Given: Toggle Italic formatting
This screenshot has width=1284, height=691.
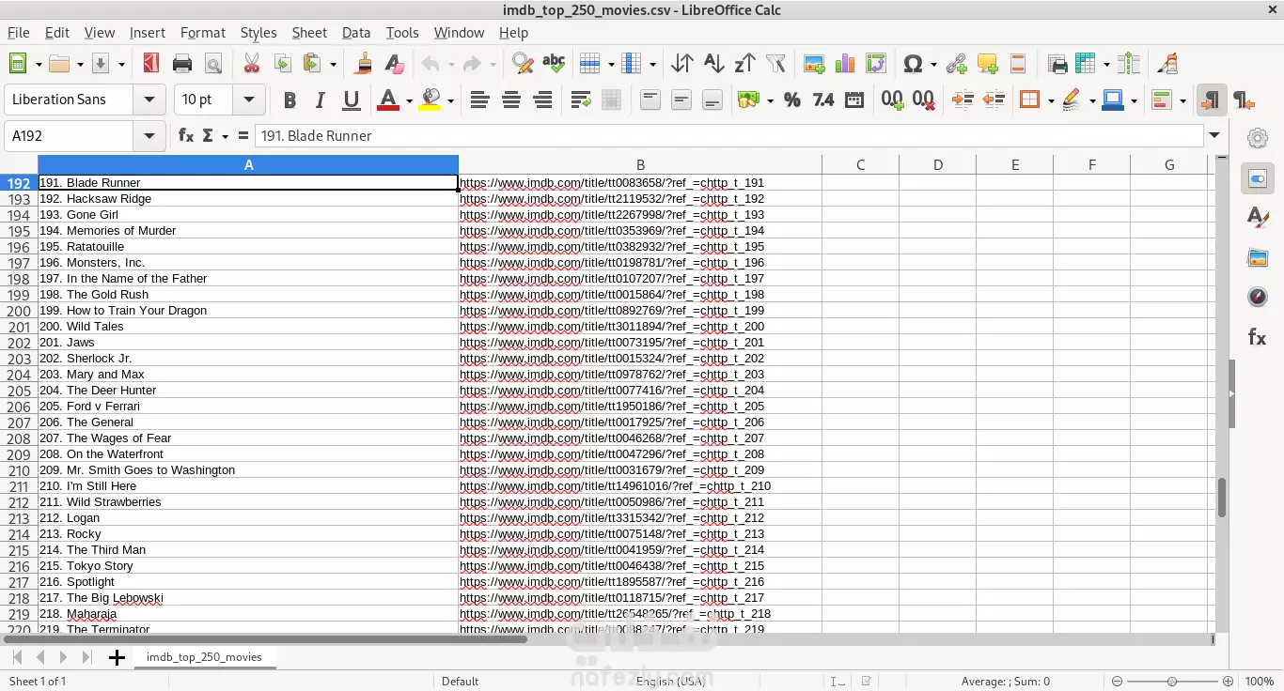Looking at the screenshot, I should (321, 100).
